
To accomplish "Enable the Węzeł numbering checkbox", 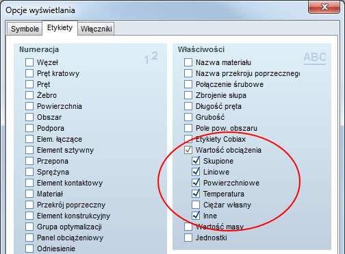I will click(29, 62).
